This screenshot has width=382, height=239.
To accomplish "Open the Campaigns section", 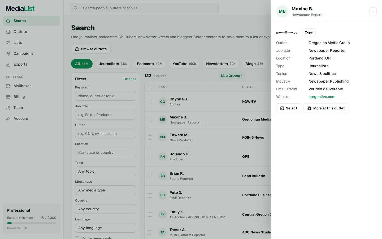I will click(32, 53).
